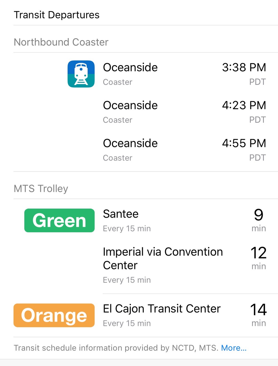Tap the MTS Trolley section header
Viewport: 278px width, 366px height.
[41, 188]
